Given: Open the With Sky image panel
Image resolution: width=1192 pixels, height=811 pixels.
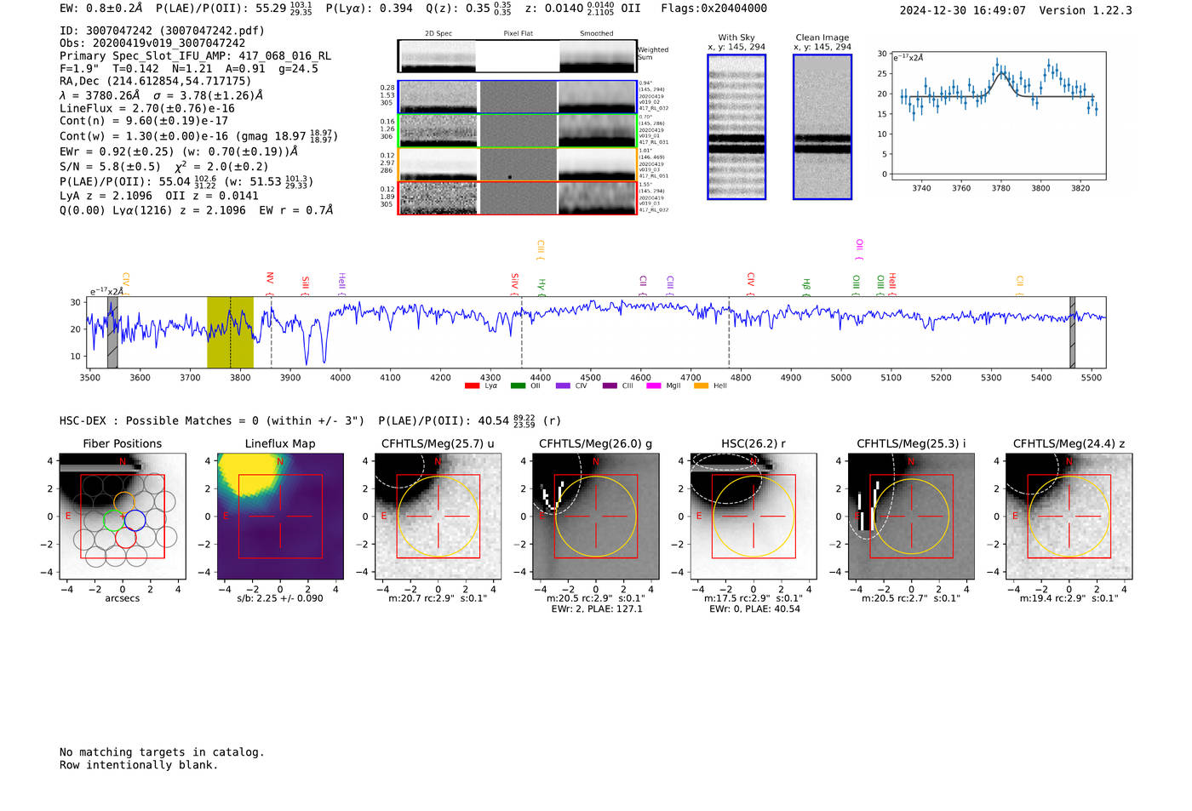Looking at the screenshot, I should pyautogui.click(x=736, y=127).
